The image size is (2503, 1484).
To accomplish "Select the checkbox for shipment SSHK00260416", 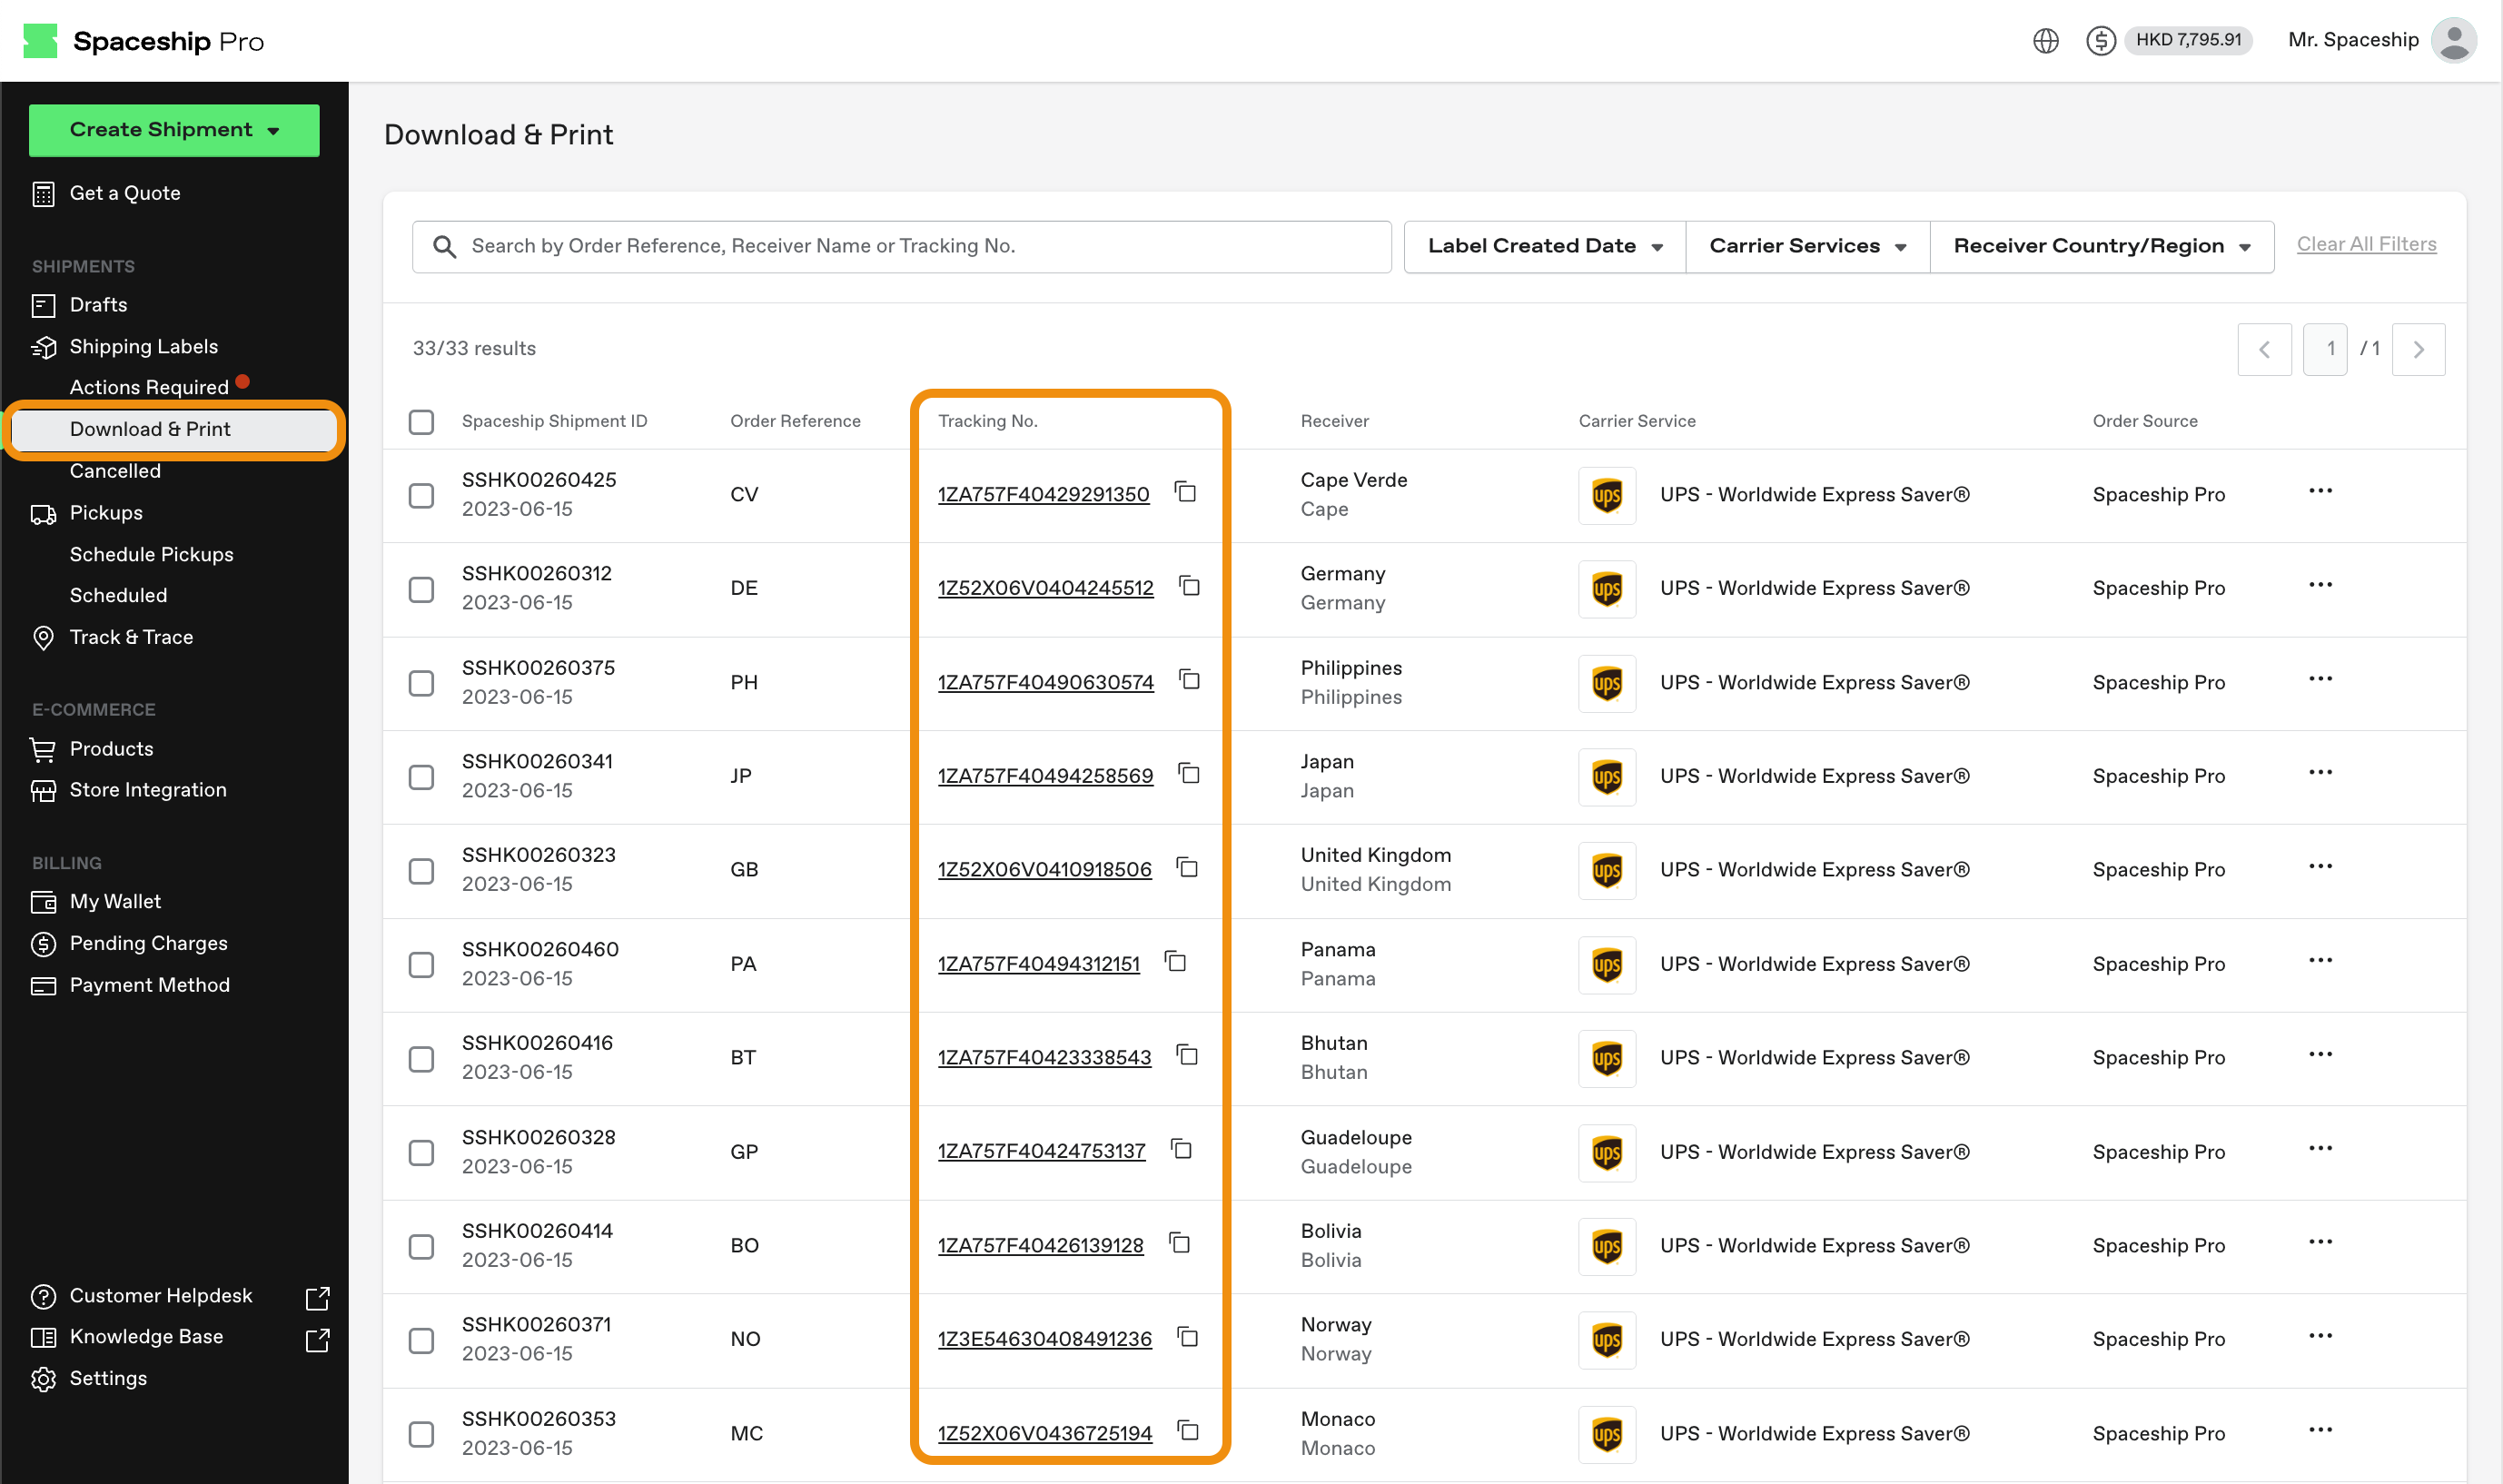I will 421,1059.
